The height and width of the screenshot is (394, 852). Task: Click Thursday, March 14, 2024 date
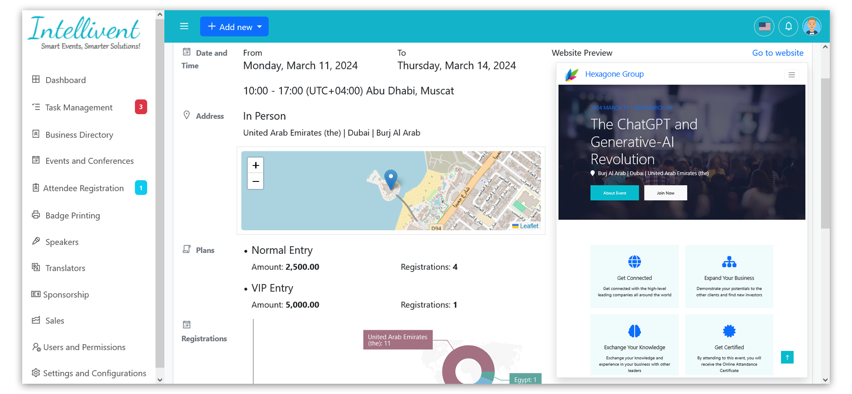click(x=457, y=66)
